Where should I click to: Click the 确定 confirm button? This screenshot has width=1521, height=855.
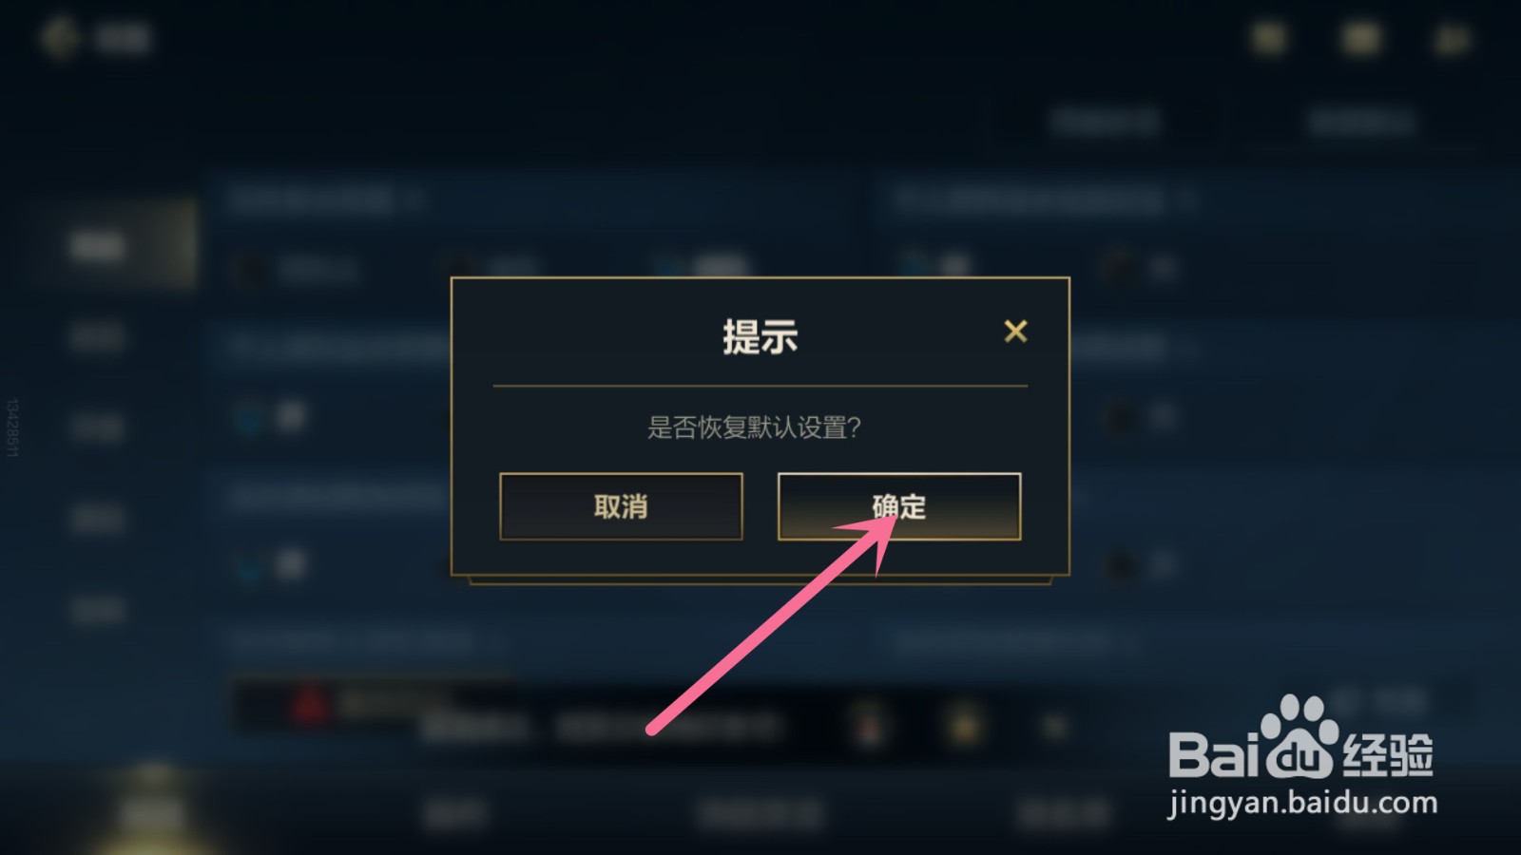[x=899, y=506]
